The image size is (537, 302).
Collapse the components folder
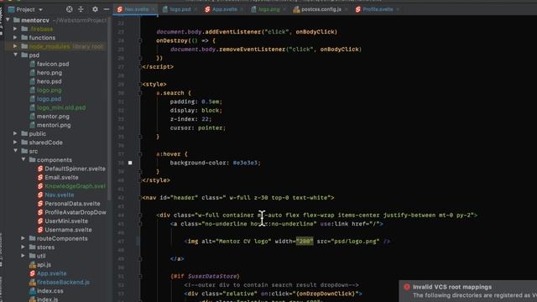point(23,159)
